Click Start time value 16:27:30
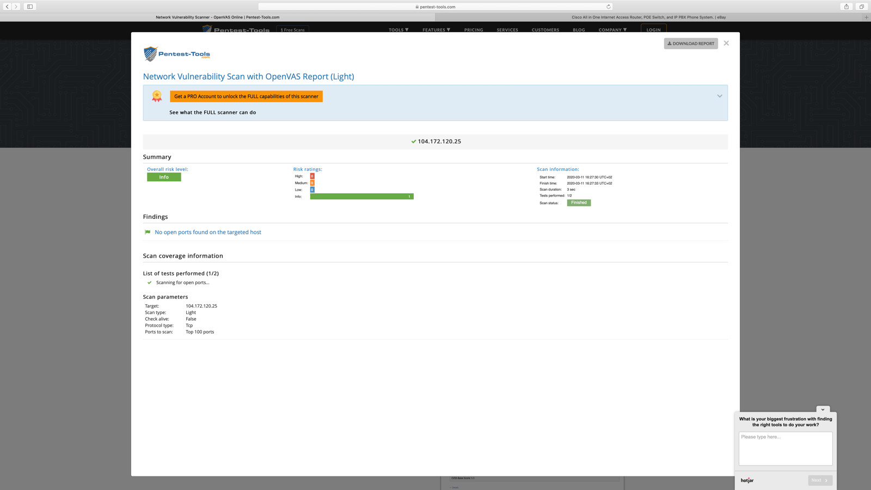Image resolution: width=871 pixels, height=490 pixels. (590, 177)
